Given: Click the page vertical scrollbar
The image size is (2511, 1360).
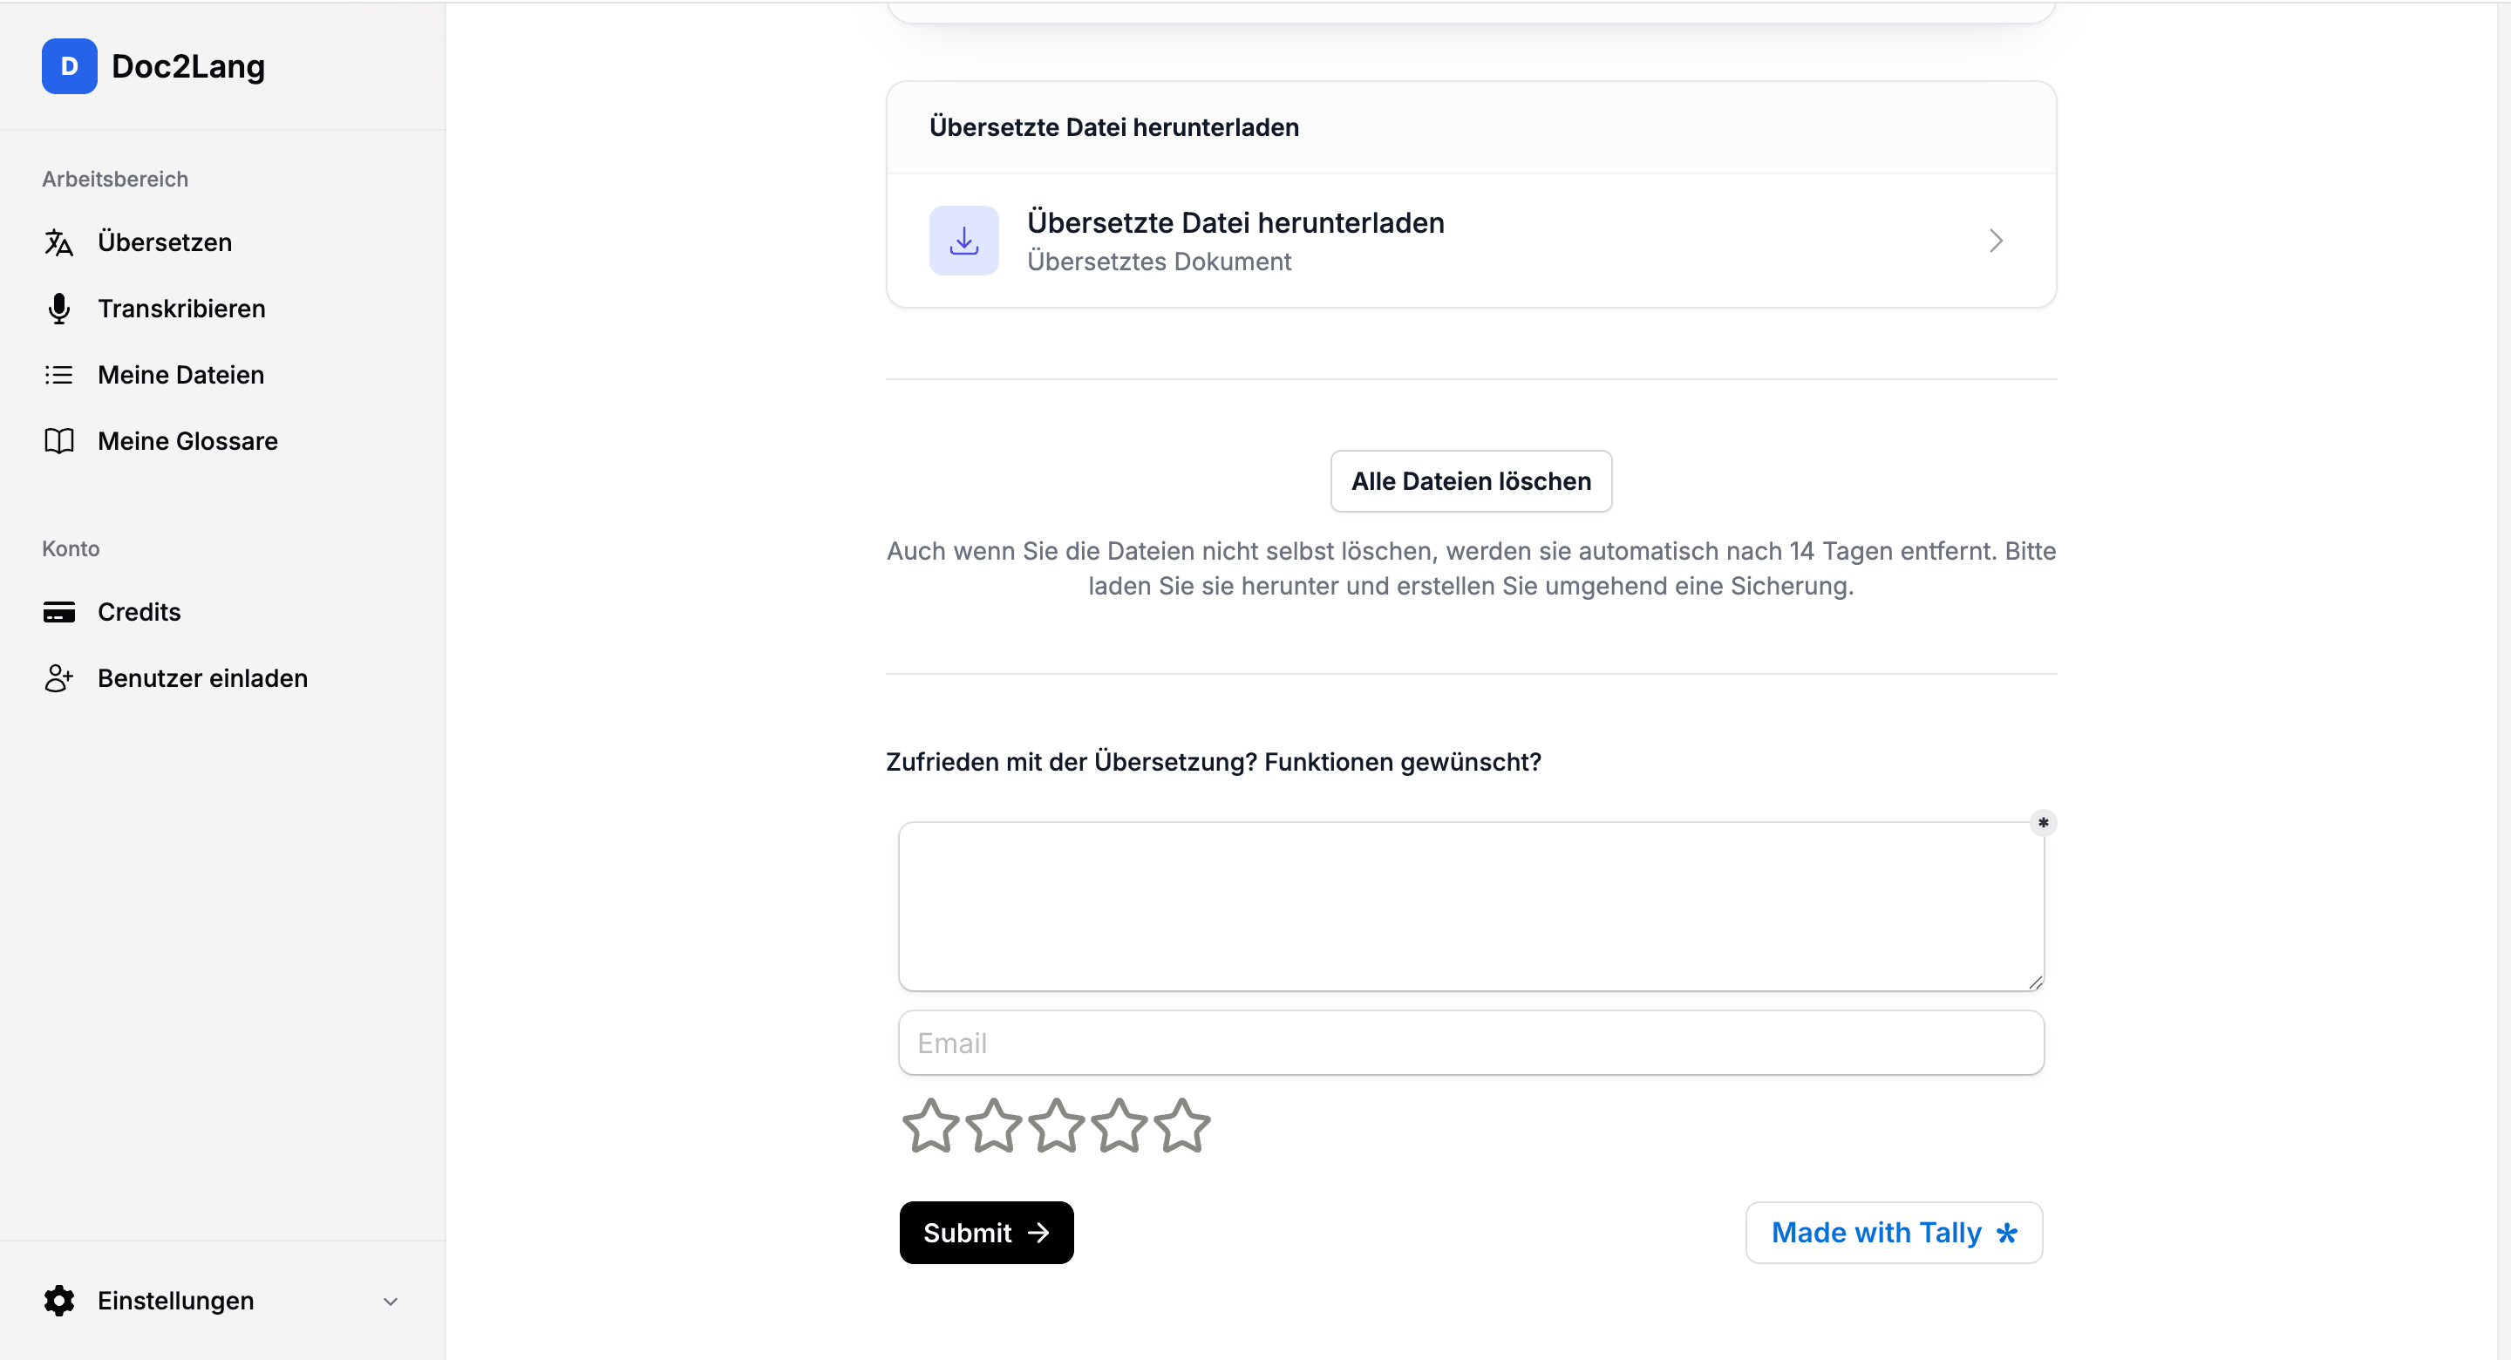Looking at the screenshot, I should [2503, 681].
